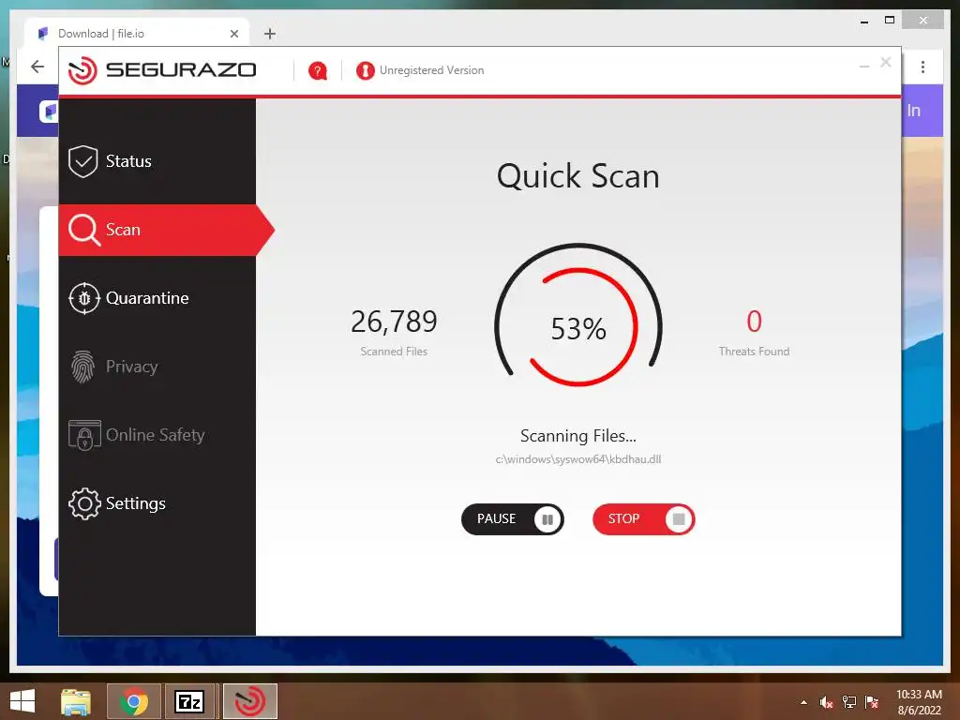This screenshot has width=960, height=720.
Task: Go to Online Safety section
Action: (157, 435)
